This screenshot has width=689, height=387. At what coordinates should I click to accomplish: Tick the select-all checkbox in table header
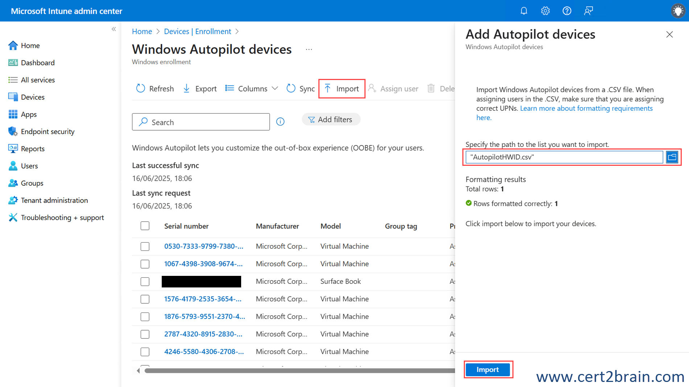coord(145,226)
